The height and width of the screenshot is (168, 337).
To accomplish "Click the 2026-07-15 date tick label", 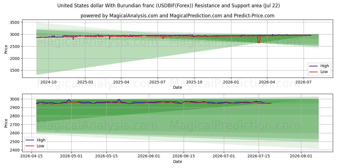I will pyautogui.click(x=258, y=157).
